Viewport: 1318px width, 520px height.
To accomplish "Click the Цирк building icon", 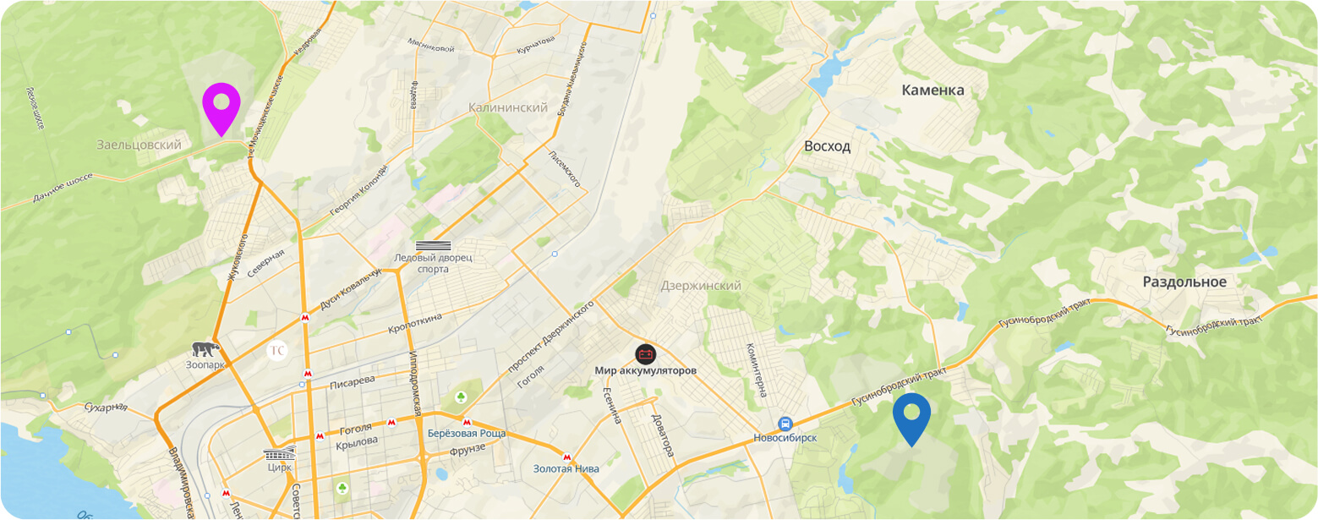I will [279, 454].
